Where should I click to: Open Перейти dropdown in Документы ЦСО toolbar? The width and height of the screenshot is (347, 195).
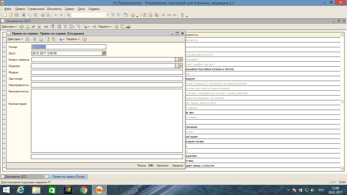coord(105,27)
